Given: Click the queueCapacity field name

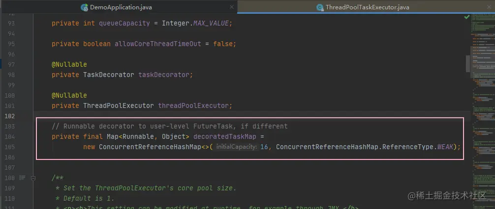Looking at the screenshot, I should tap(124, 23).
